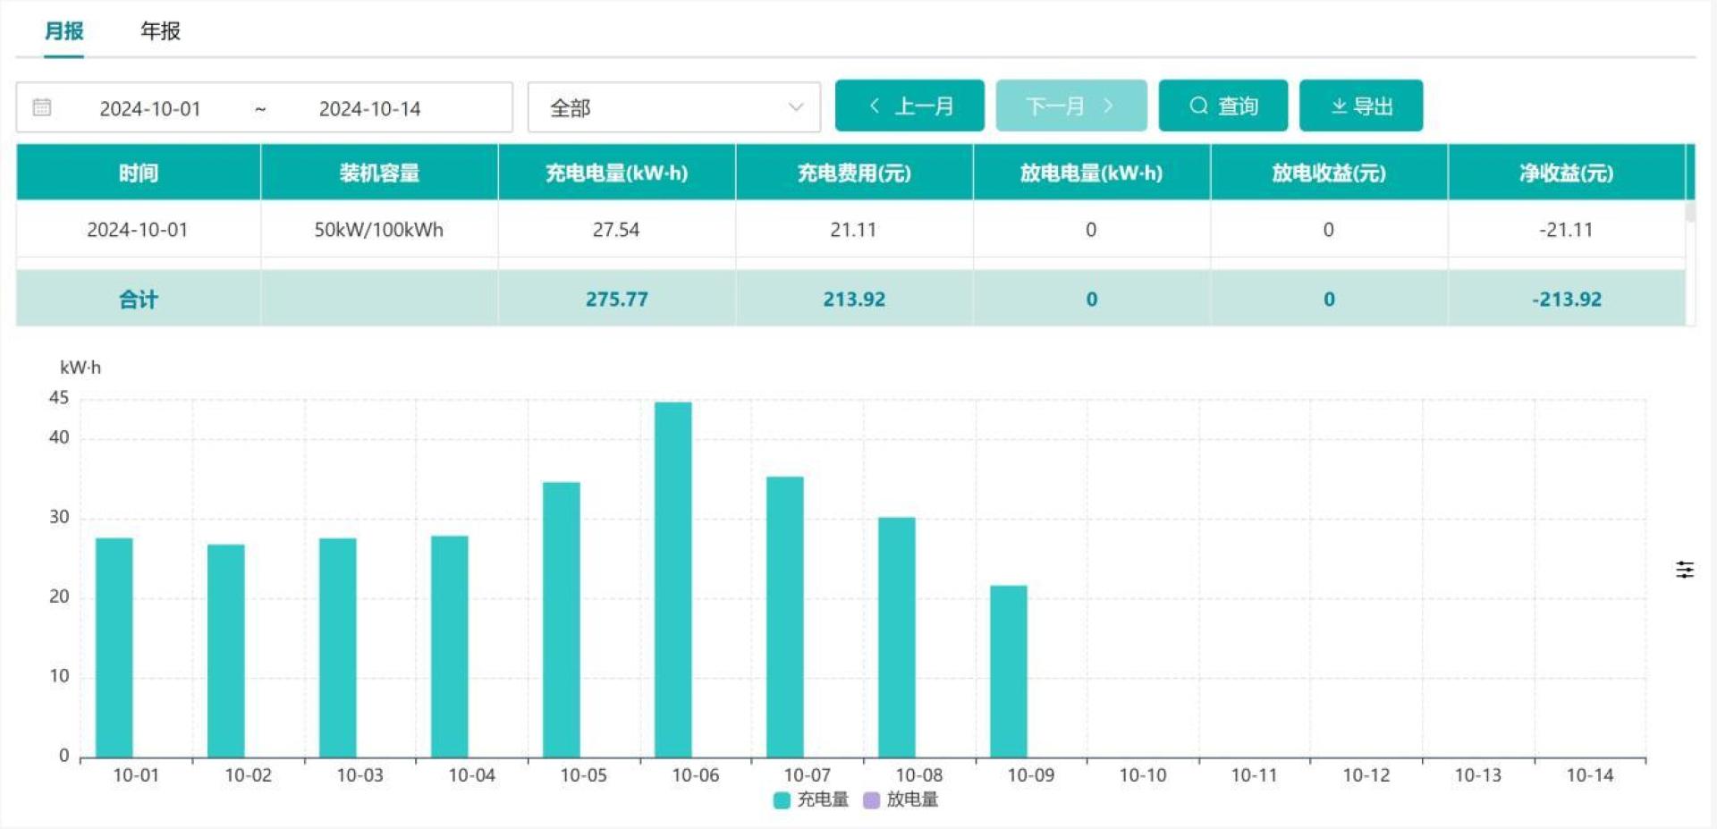Viewport: 1717px width, 829px height.
Task: Click the table's vertical scrollbar
Action: [1689, 213]
